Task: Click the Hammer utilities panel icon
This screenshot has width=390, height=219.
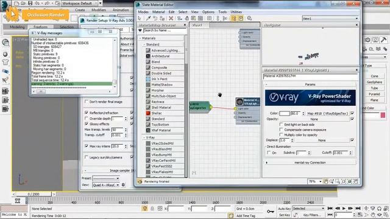Action: 383,40
